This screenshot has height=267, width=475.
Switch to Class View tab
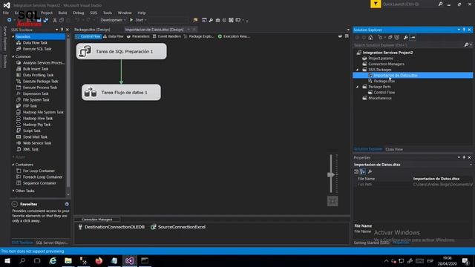(394, 149)
